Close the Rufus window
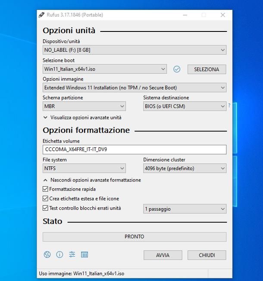Screen dimensions: 263x281 tap(222, 15)
